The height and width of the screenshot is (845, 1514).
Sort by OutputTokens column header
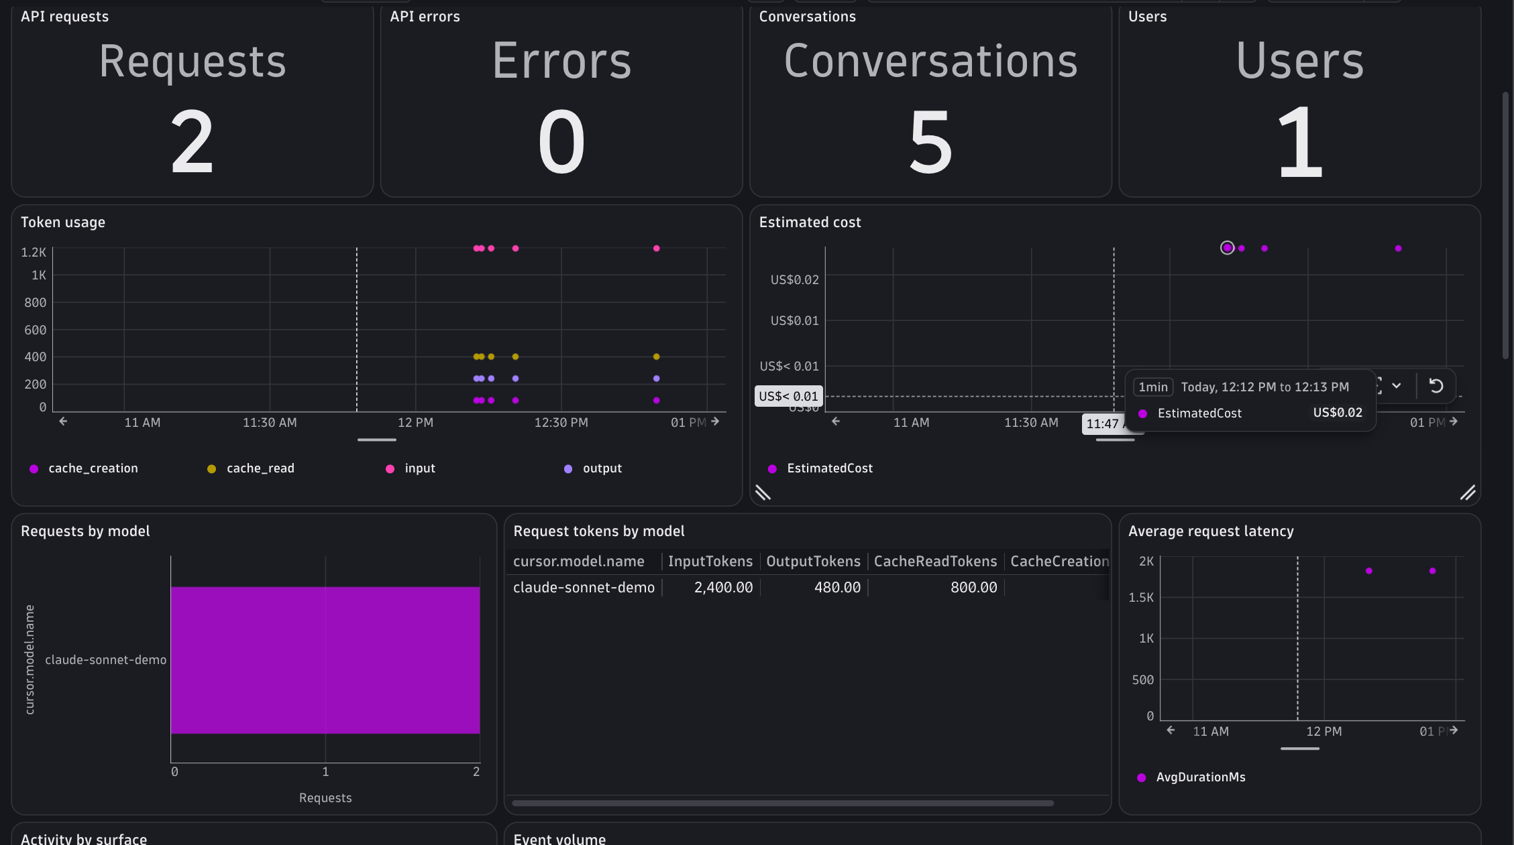[x=813, y=562]
